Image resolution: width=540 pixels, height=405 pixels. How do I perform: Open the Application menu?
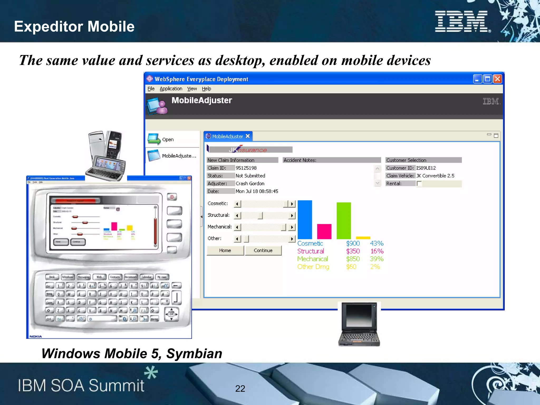(171, 89)
